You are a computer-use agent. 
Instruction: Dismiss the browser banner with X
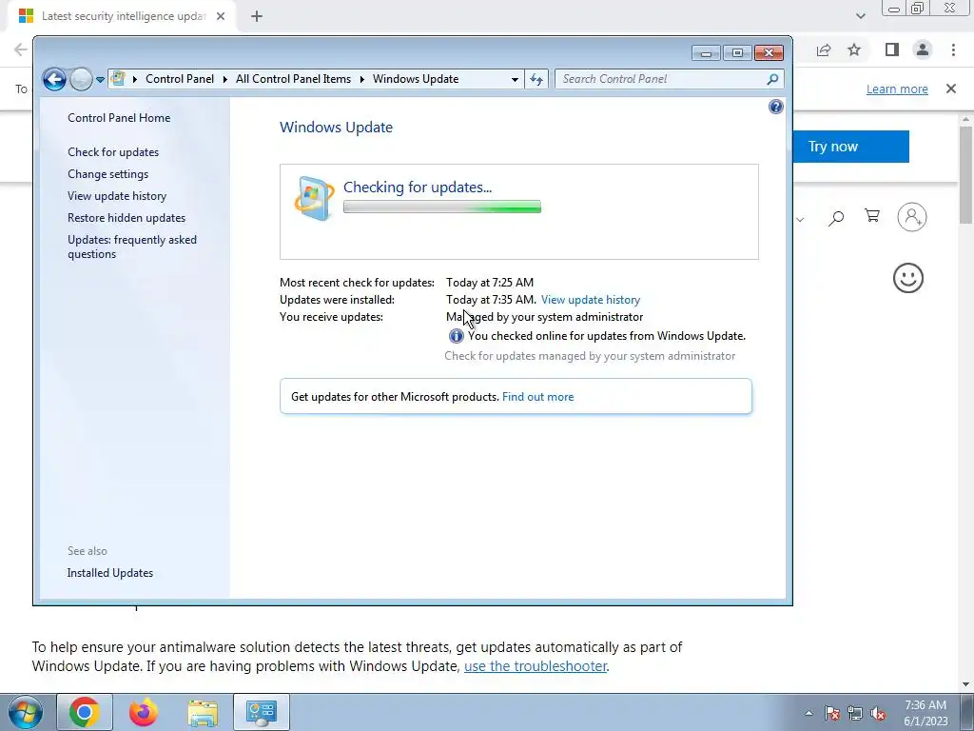coord(951,89)
